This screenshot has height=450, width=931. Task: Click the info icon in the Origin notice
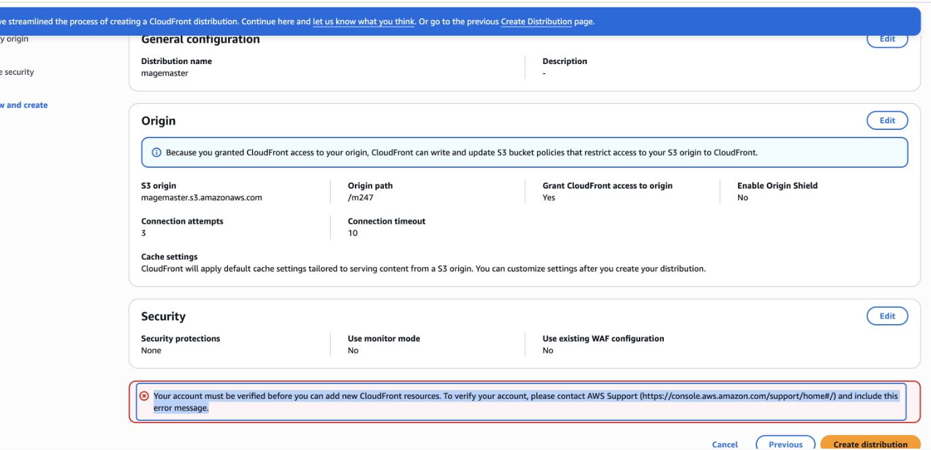coord(157,153)
